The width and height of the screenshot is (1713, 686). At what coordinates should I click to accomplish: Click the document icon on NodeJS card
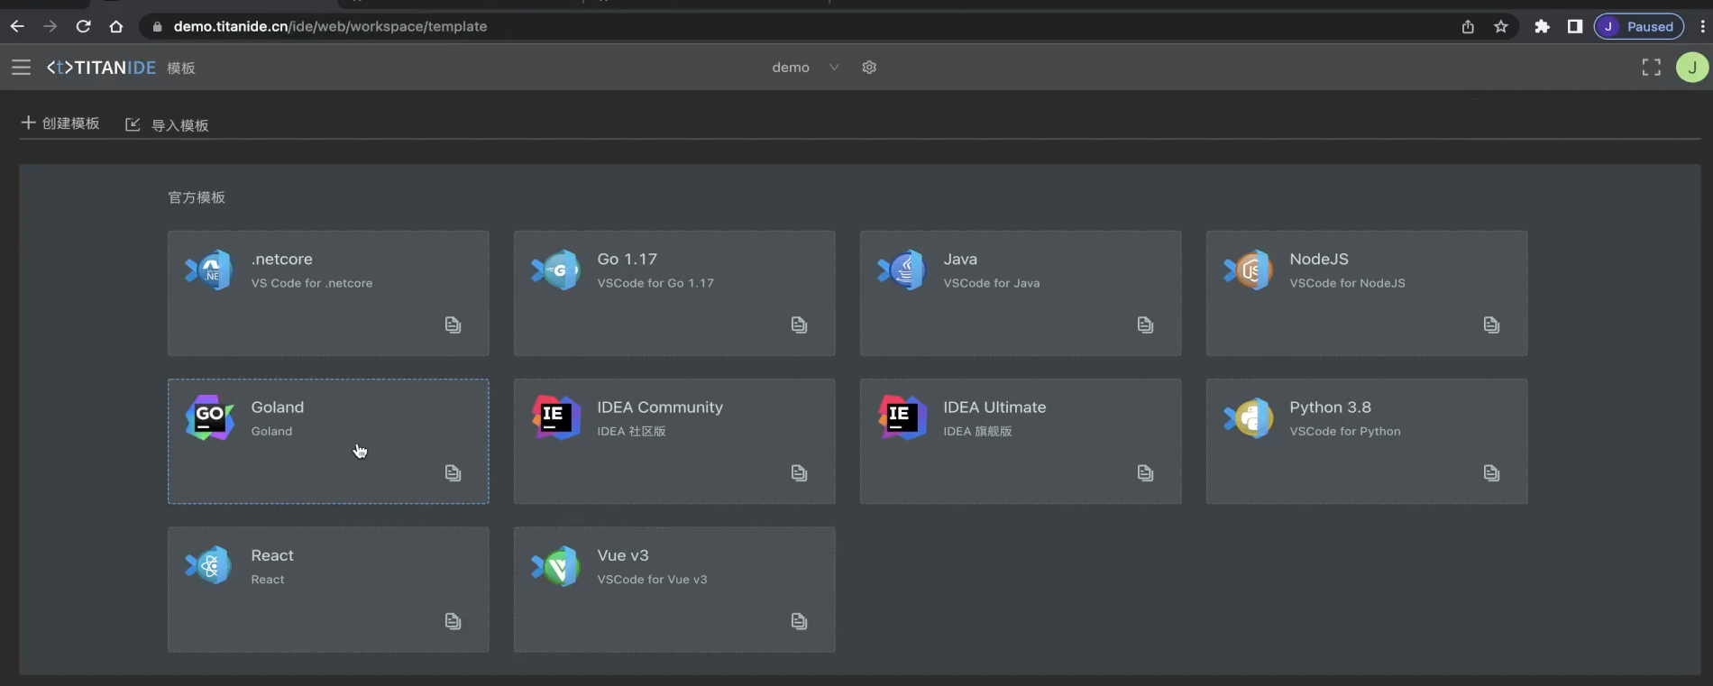1491,325
